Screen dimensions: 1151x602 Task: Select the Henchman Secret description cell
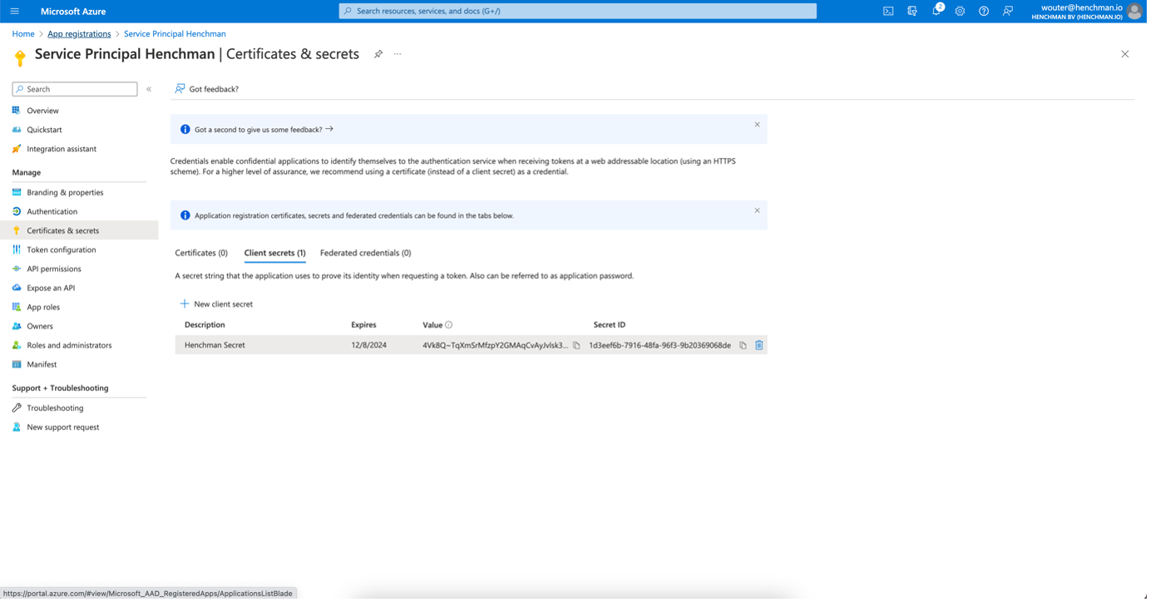click(215, 346)
